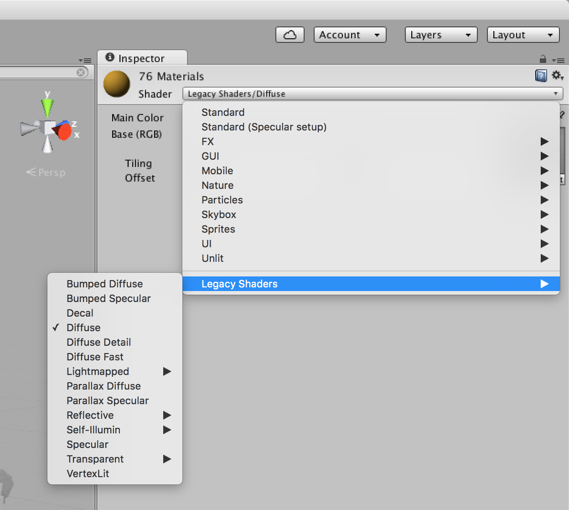Viewport: 569px width, 510px height.
Task: Click the Main Color label
Action: (137, 118)
